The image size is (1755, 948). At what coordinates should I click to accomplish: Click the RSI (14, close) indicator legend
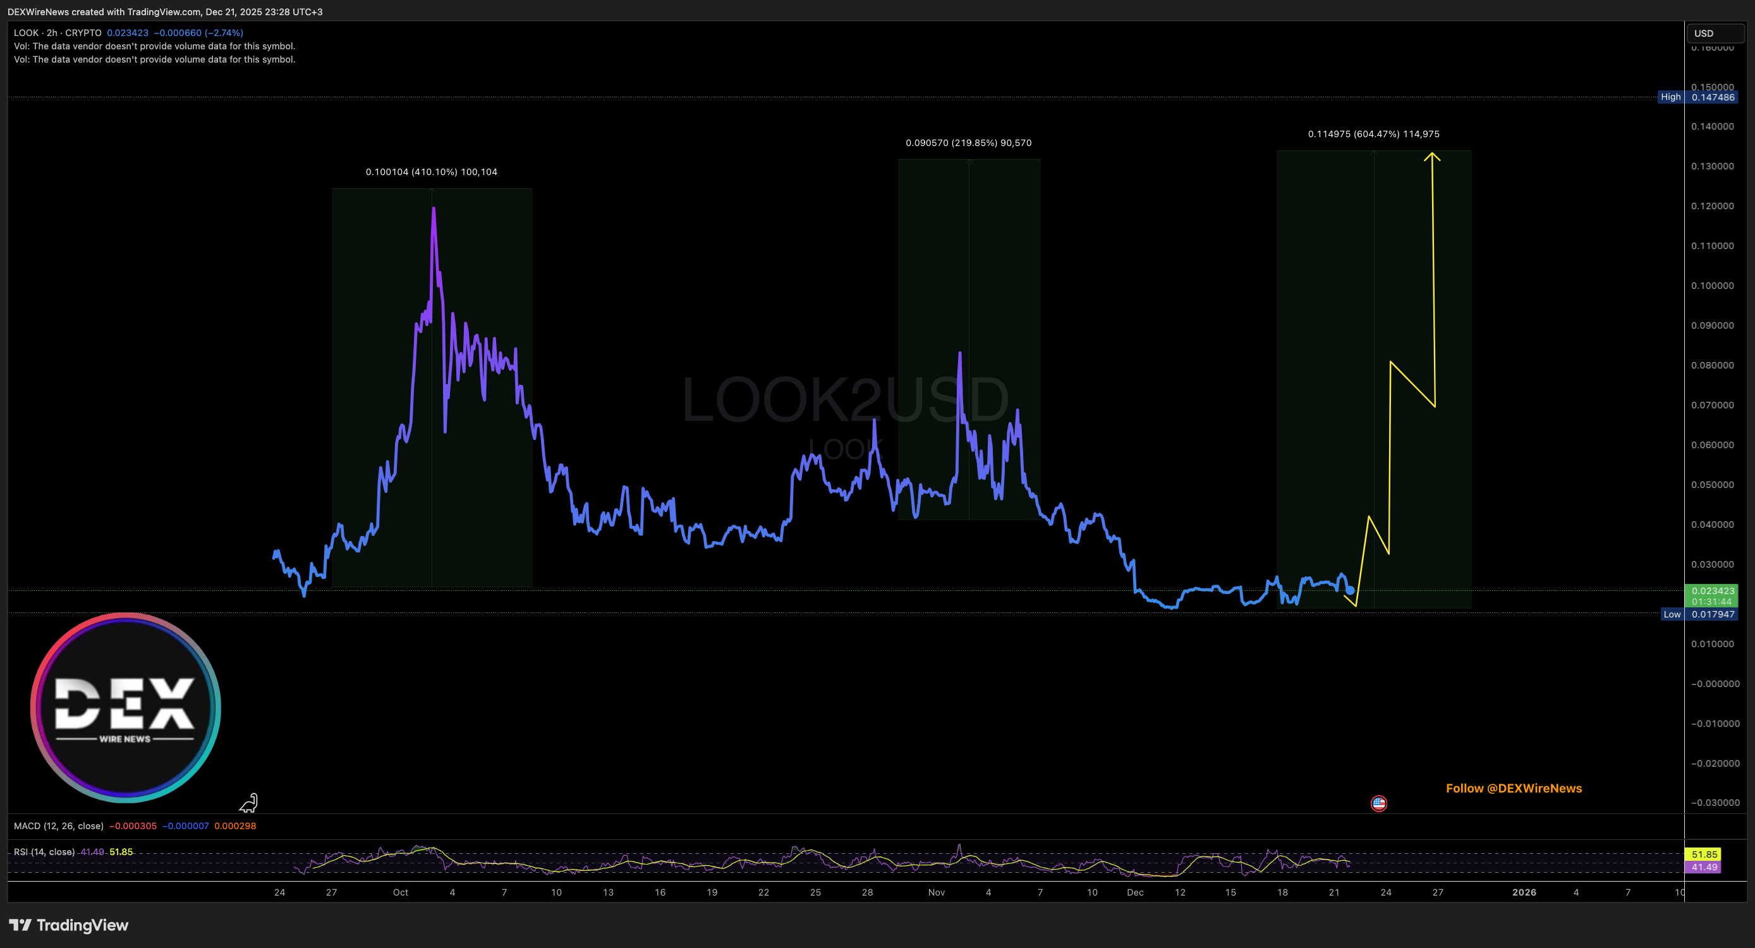coord(44,852)
